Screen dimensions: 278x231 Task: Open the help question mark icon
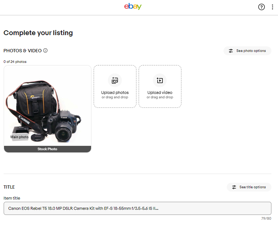(261, 7)
